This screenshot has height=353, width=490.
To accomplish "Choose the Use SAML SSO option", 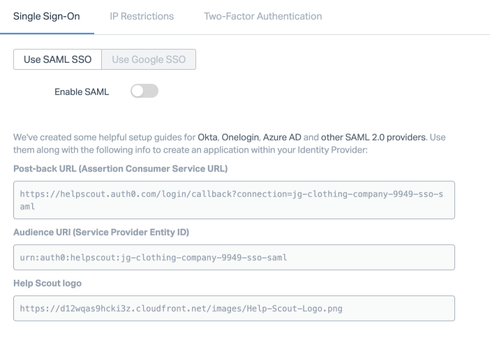I will 57,59.
